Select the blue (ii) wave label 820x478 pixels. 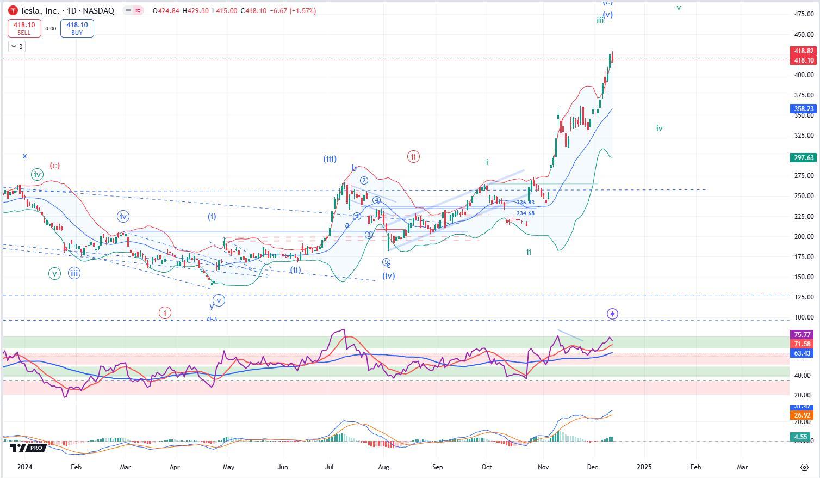(295, 270)
